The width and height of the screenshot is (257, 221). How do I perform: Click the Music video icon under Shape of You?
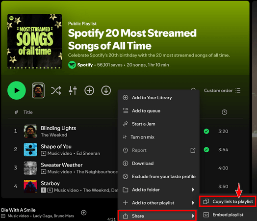[x=43, y=153]
